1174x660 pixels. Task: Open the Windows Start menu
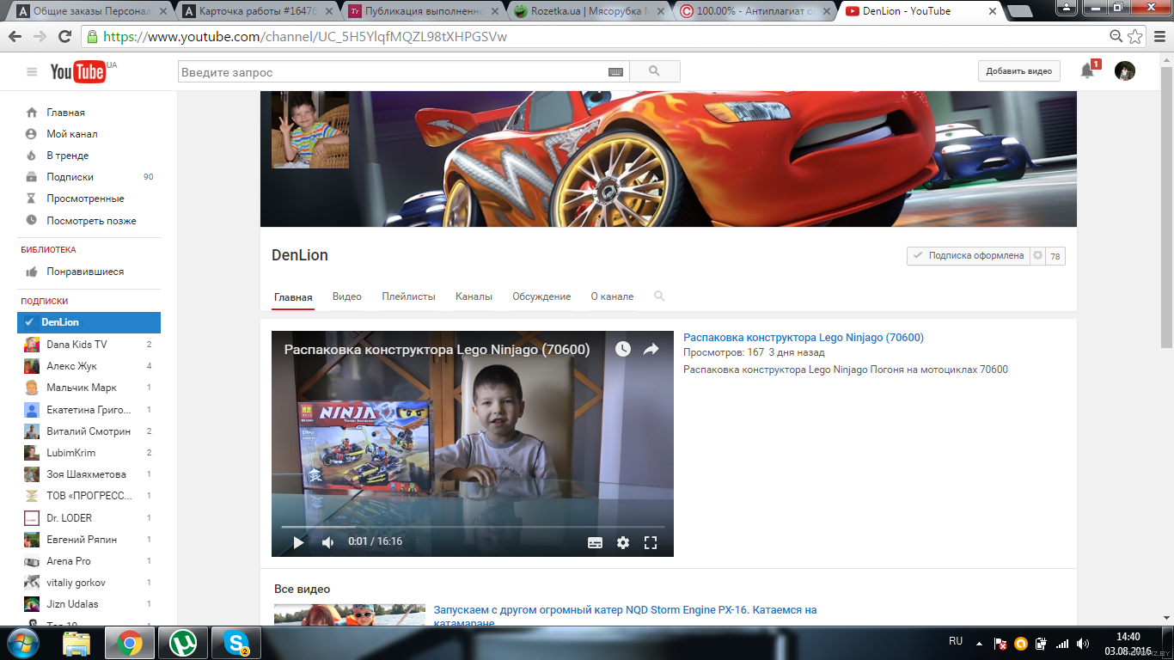pos(23,642)
